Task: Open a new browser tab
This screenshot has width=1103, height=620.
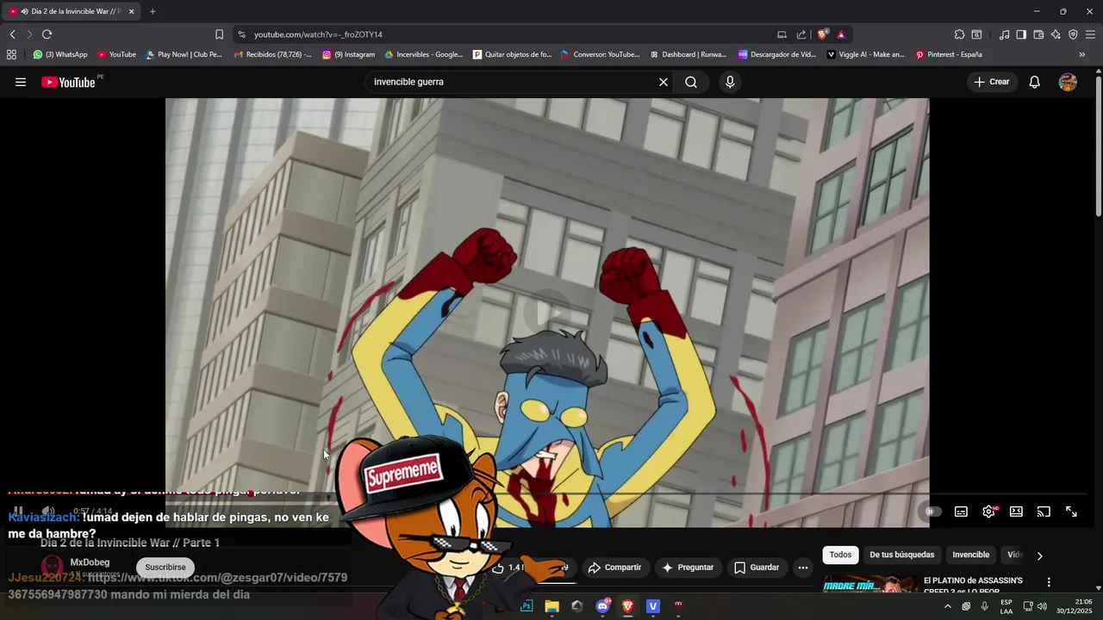Action: pos(153,11)
